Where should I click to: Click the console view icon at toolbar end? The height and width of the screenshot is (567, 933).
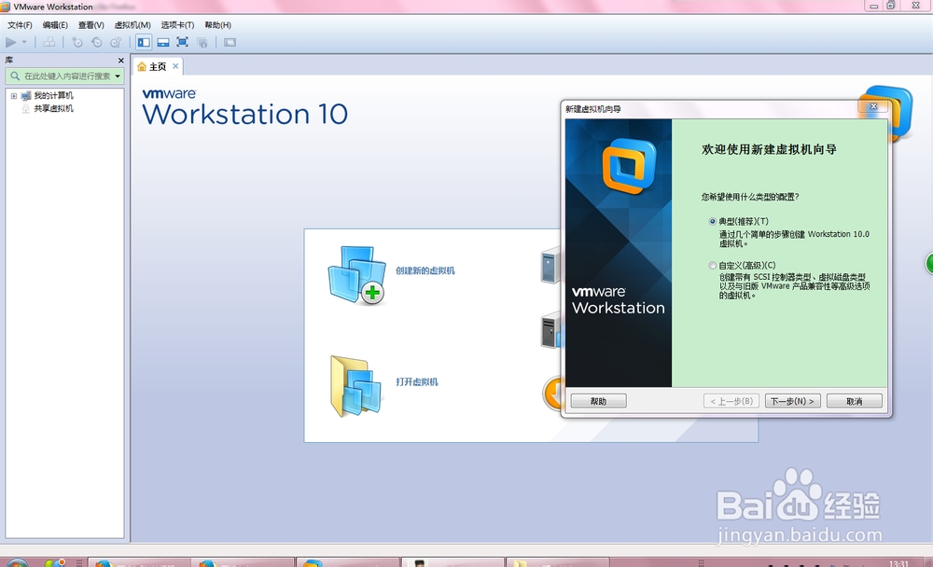230,42
